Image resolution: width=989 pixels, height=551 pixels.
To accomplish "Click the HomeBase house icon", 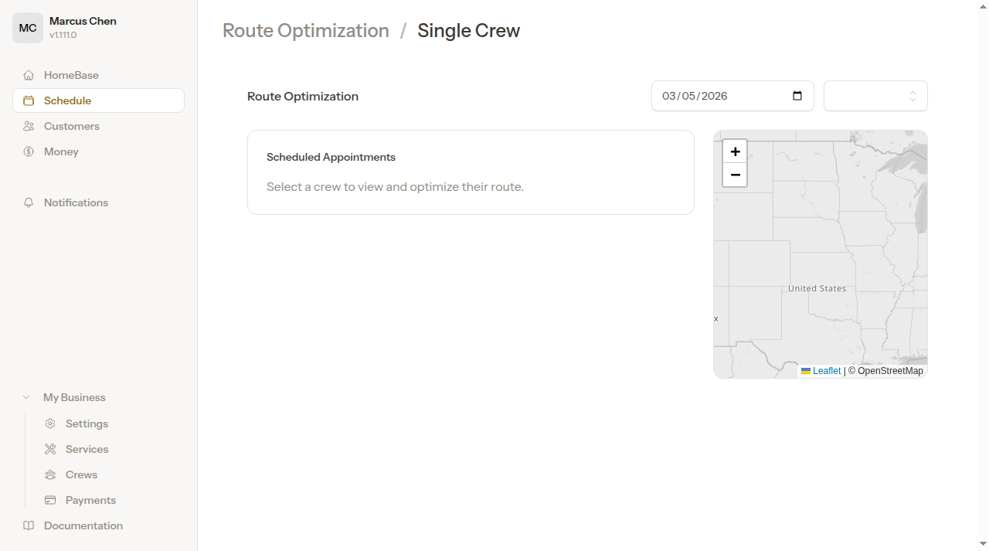I will click(x=29, y=75).
